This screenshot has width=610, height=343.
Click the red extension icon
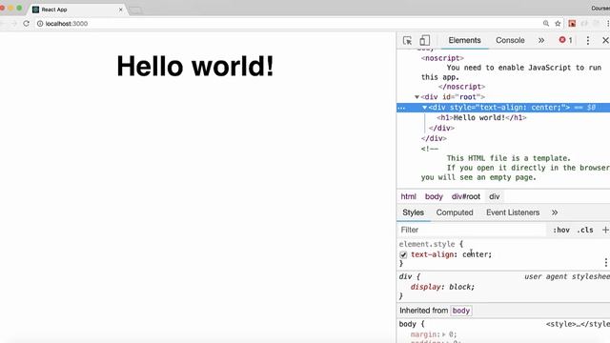point(572,23)
